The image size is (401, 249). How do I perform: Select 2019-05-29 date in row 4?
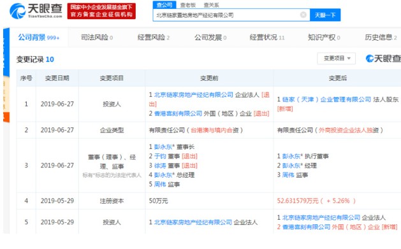(57, 201)
